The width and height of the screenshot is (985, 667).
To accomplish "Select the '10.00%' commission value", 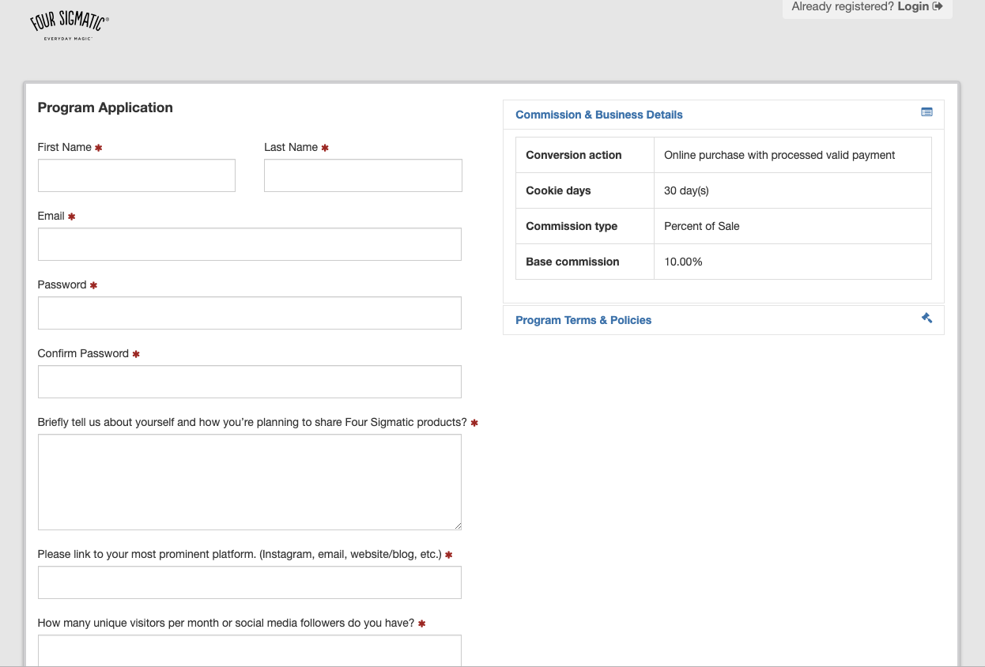I will pos(683,262).
